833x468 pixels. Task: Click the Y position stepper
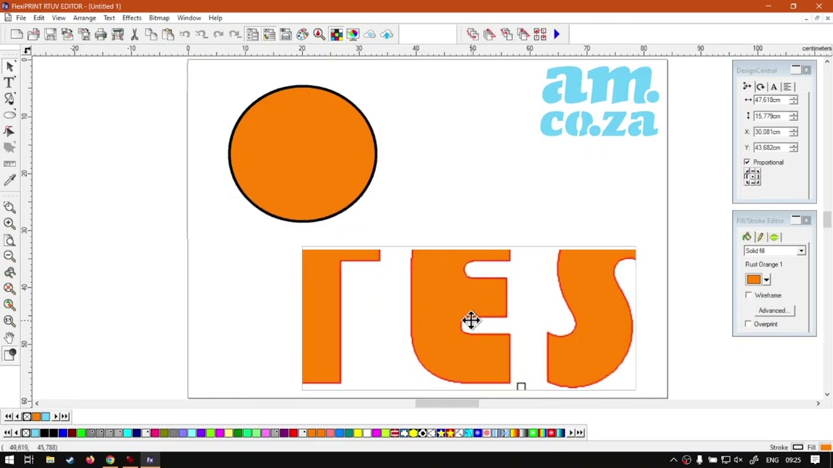click(793, 148)
